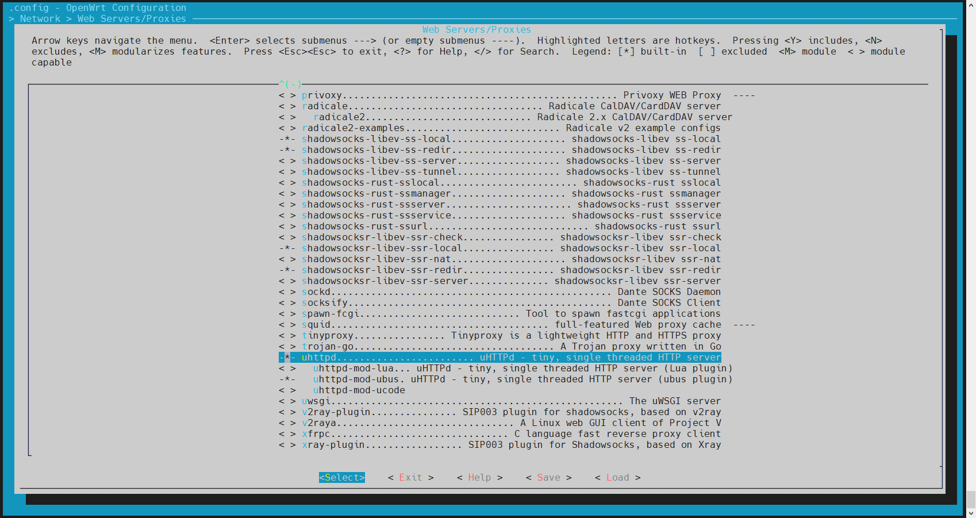Image resolution: width=976 pixels, height=518 pixels.
Task: Click the Select button at the bottom
Action: pos(341,477)
